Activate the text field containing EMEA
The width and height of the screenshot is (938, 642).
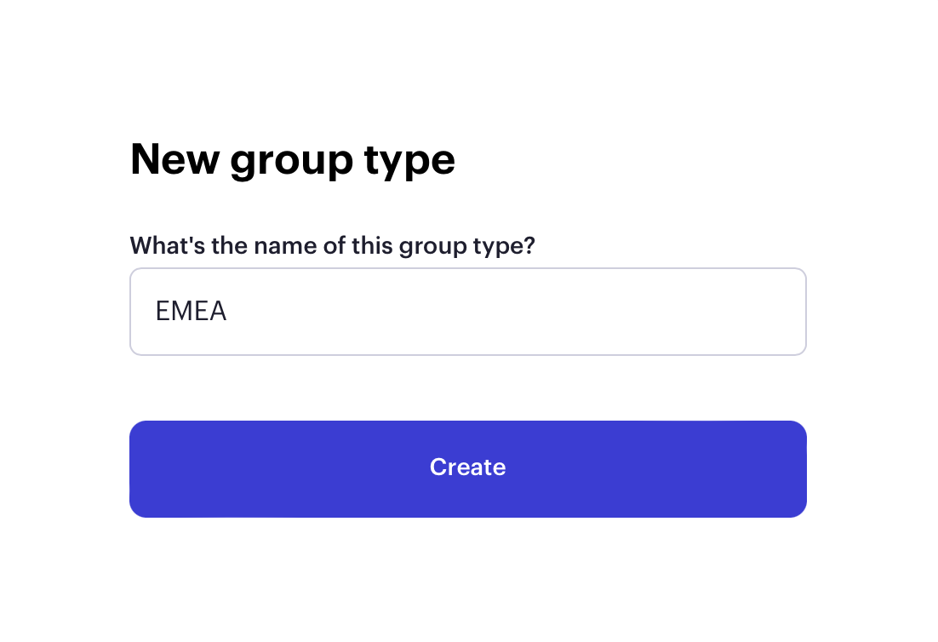tap(468, 312)
